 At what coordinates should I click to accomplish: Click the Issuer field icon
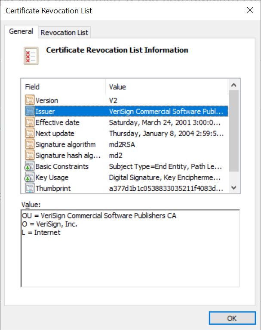pyautogui.click(x=30, y=111)
